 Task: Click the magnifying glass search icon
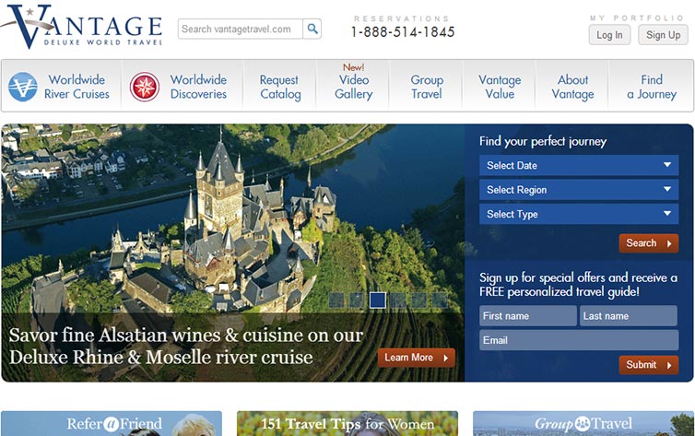coord(312,29)
